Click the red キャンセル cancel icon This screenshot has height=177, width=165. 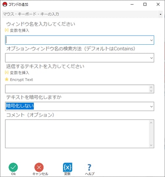[39, 167]
